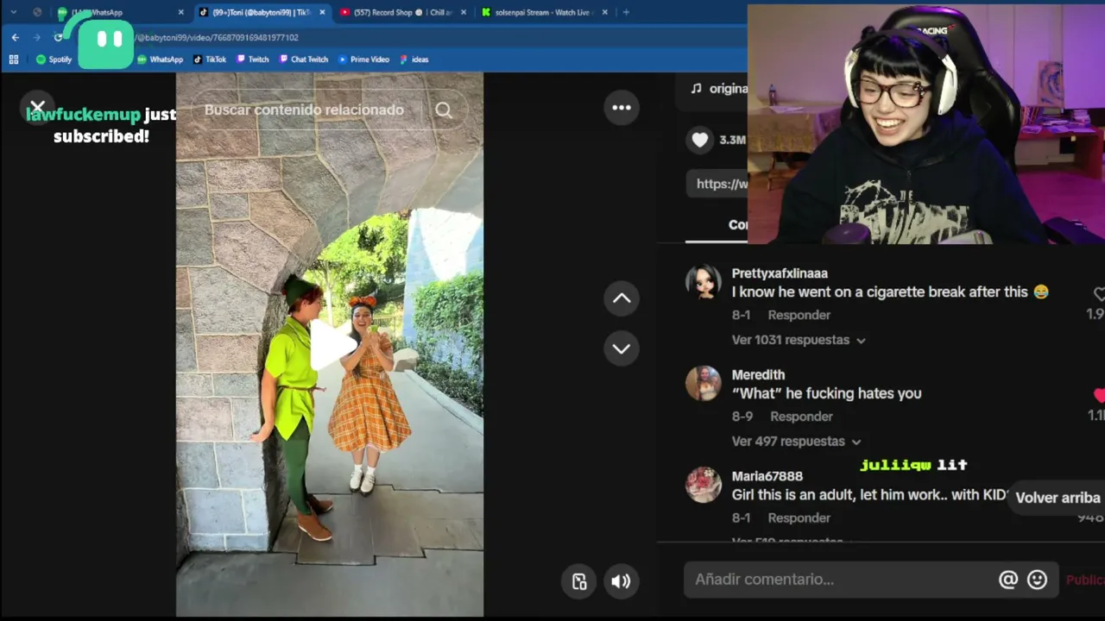The width and height of the screenshot is (1105, 621).
Task: Click the mention @ icon in comment box
Action: coord(1008,580)
